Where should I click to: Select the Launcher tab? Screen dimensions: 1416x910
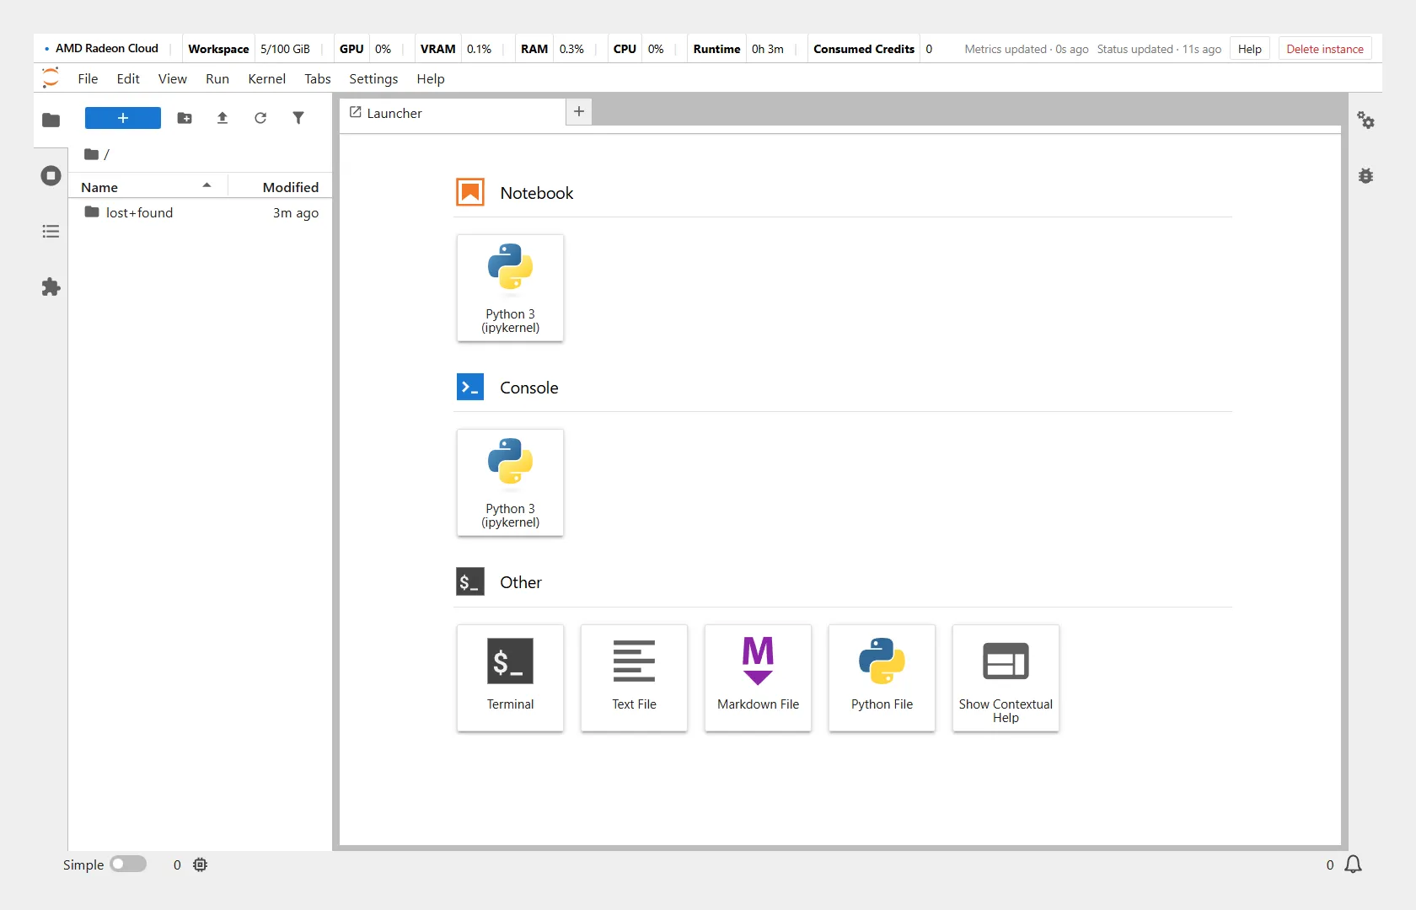click(x=453, y=113)
